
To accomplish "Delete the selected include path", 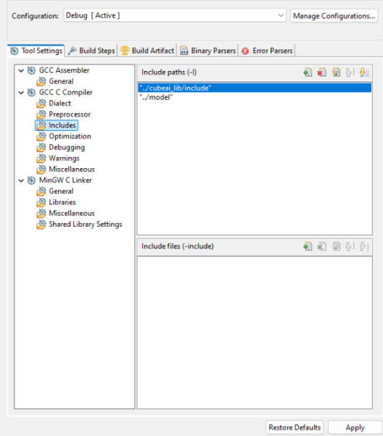I will pyautogui.click(x=322, y=72).
